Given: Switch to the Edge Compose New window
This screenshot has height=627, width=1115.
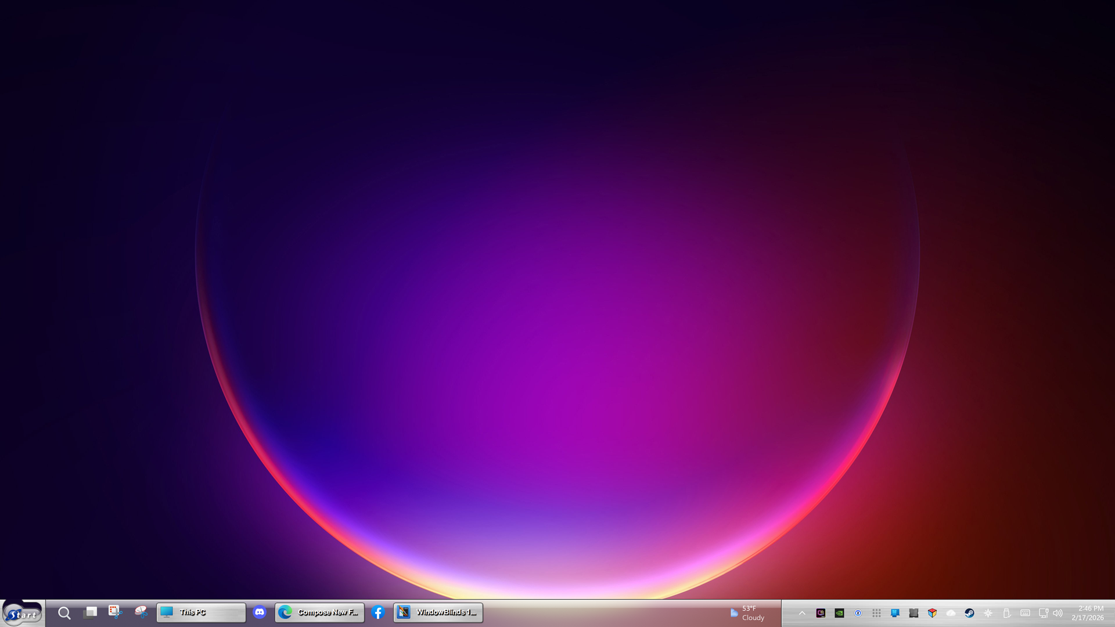Looking at the screenshot, I should [319, 612].
